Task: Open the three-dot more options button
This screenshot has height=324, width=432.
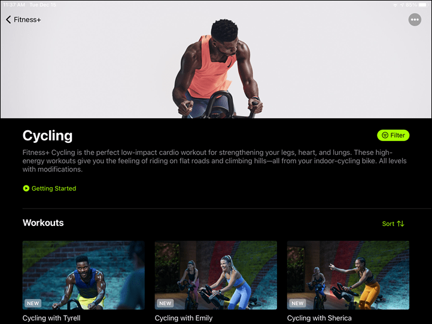Action: pyautogui.click(x=415, y=20)
